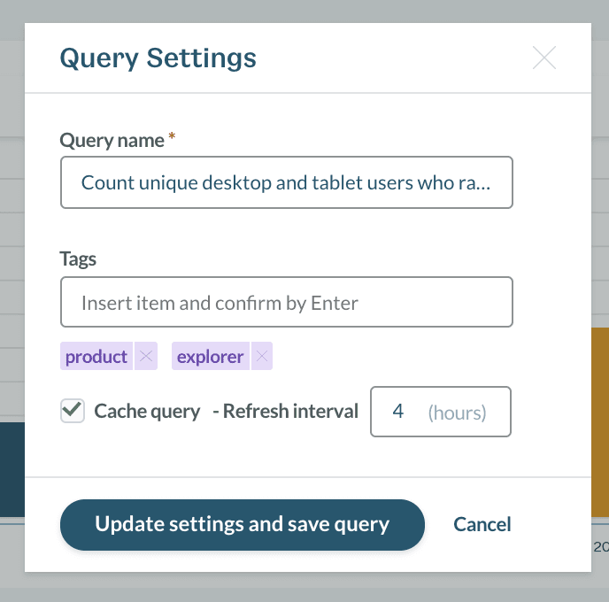Screen dimensions: 609x602
Task: Close the Query Settings dialog with the X
Action: click(543, 58)
